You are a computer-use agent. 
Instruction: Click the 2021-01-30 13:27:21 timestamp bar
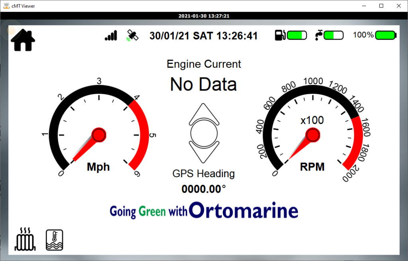click(204, 16)
